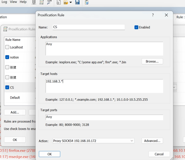Select the Default rule in the list

point(15,97)
